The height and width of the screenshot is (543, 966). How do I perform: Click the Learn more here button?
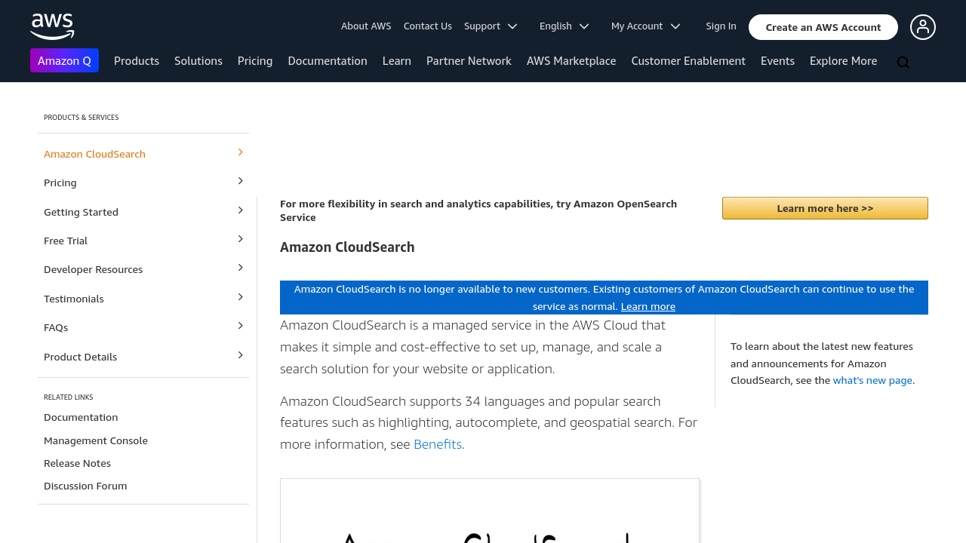coord(825,208)
